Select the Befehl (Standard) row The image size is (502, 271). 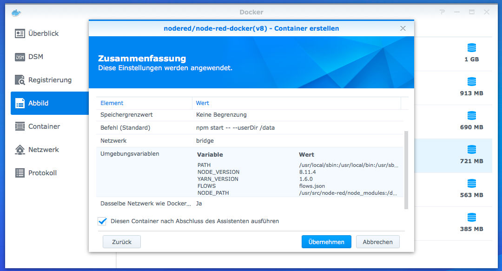point(250,127)
